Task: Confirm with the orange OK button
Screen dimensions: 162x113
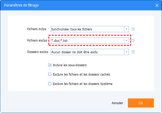Action: pos(141,103)
